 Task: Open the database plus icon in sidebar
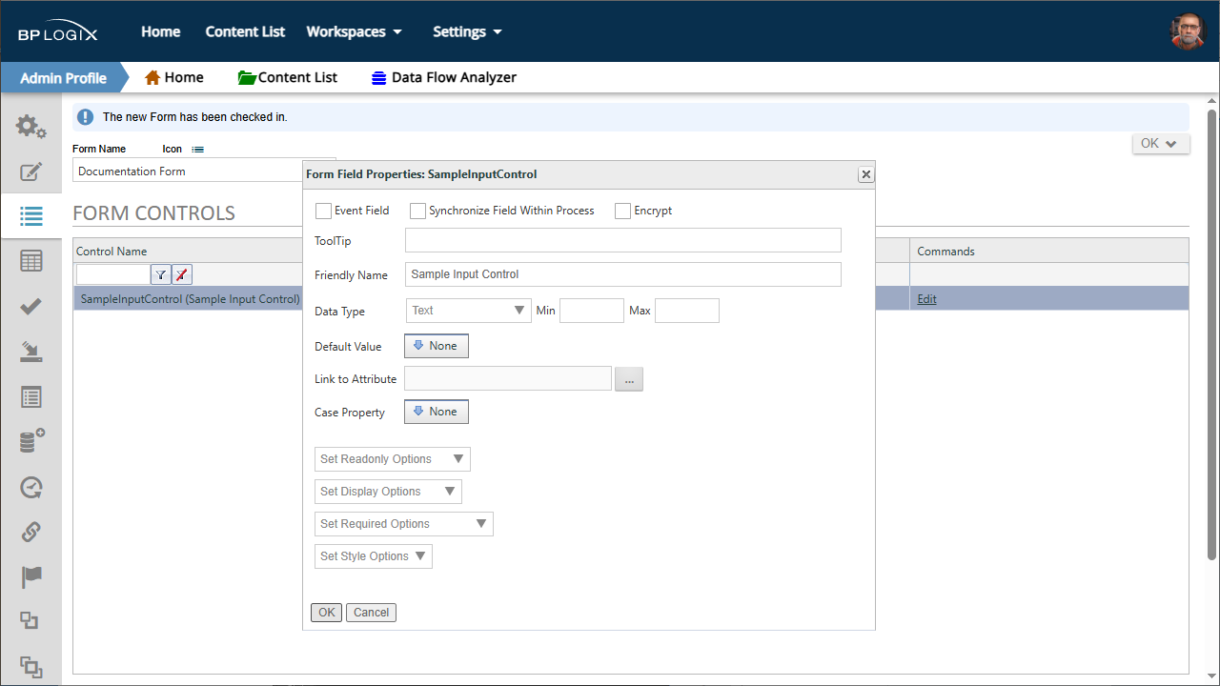(31, 441)
